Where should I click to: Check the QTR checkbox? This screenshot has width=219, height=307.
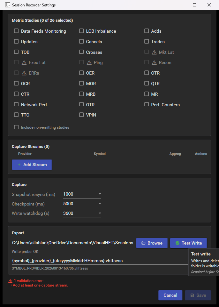(147, 84)
